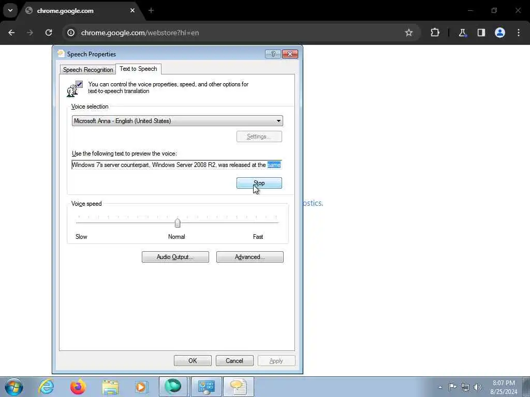530x397 pixels.
Task: Open the Chrome Extensions puzzle icon
Action: 435,33
